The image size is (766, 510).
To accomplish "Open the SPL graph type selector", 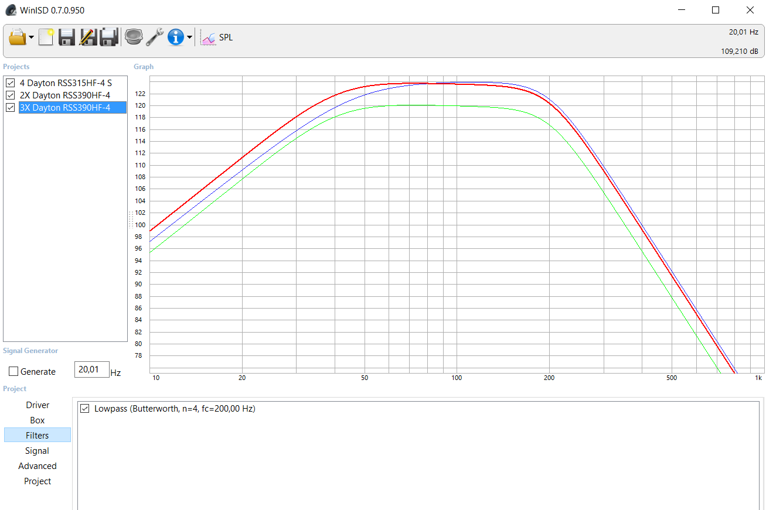I will pos(217,37).
